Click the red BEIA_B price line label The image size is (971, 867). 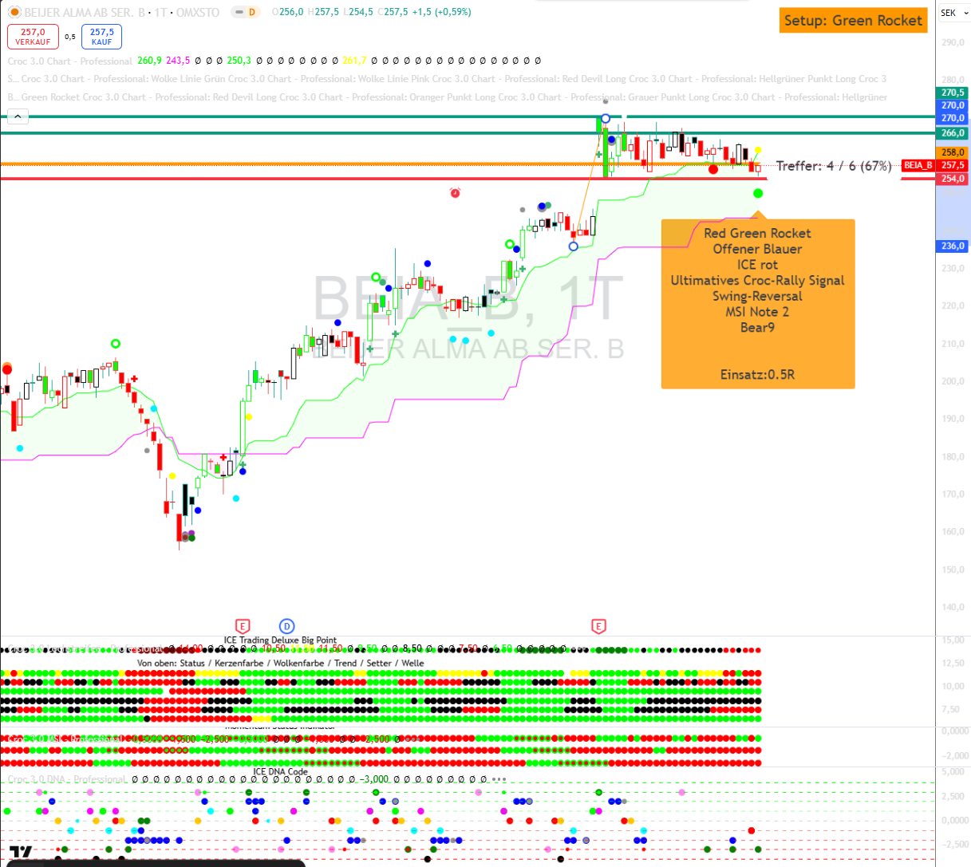point(918,165)
